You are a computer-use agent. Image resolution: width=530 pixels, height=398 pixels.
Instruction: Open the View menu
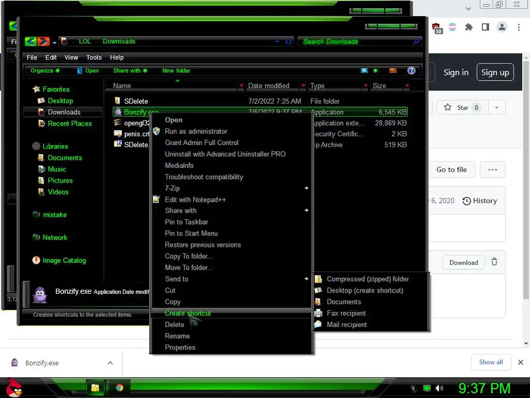pos(71,57)
